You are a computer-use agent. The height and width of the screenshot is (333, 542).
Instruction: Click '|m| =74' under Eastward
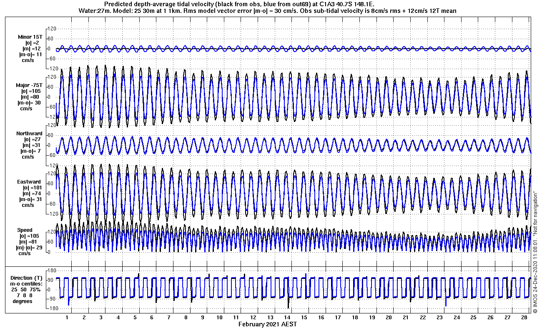click(32, 194)
